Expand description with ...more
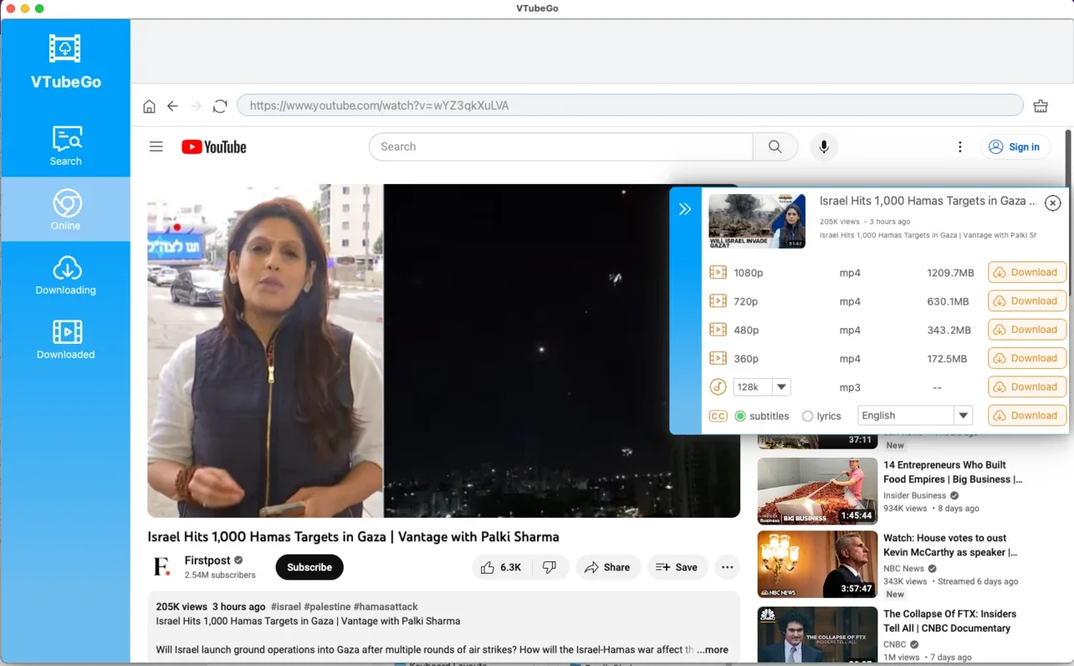The image size is (1074, 666). pyautogui.click(x=712, y=649)
